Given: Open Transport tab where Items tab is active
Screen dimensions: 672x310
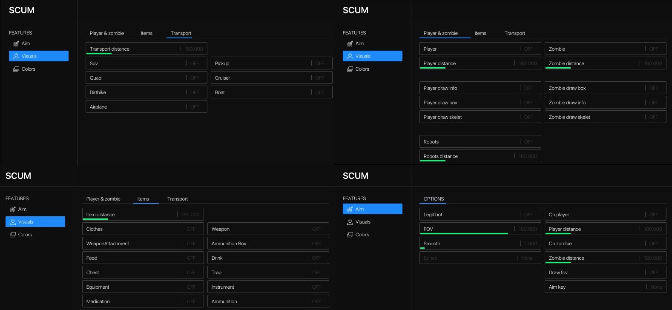Looking at the screenshot, I should point(178,199).
